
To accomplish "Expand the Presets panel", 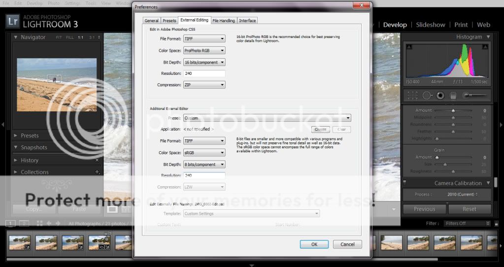I will (x=15, y=135).
